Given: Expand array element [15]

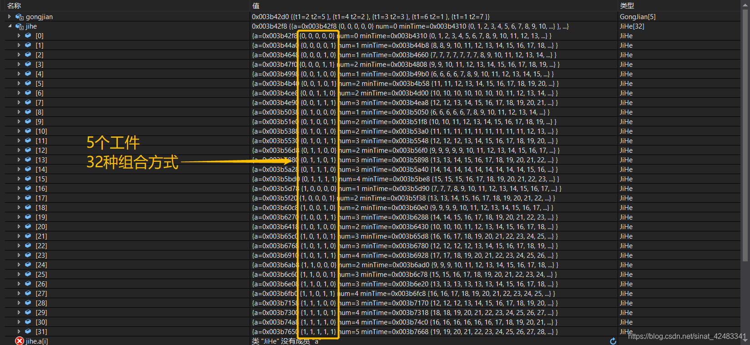Looking at the screenshot, I should pos(19,179).
